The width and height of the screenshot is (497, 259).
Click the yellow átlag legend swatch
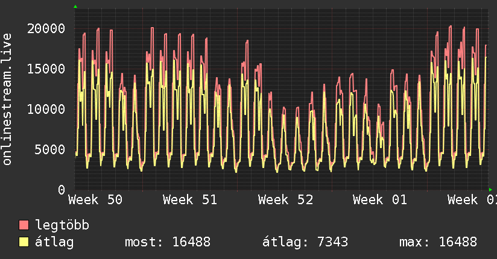point(24,242)
